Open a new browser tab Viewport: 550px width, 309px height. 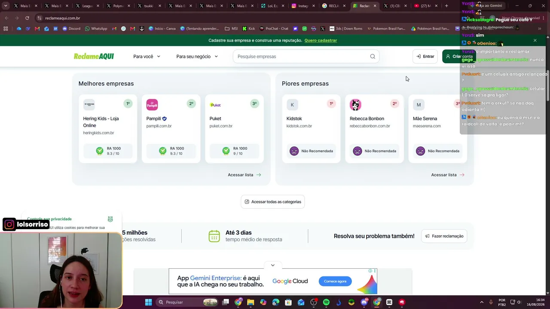(446, 6)
